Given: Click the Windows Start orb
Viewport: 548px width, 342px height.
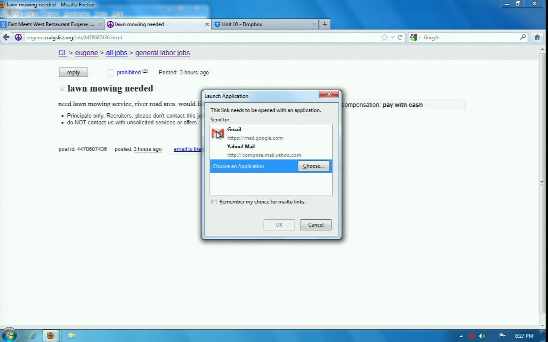Looking at the screenshot, I should tap(9, 335).
